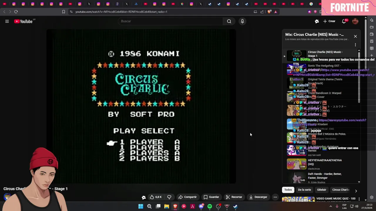Open the notifications bell
The image size is (376, 211).
344,21
